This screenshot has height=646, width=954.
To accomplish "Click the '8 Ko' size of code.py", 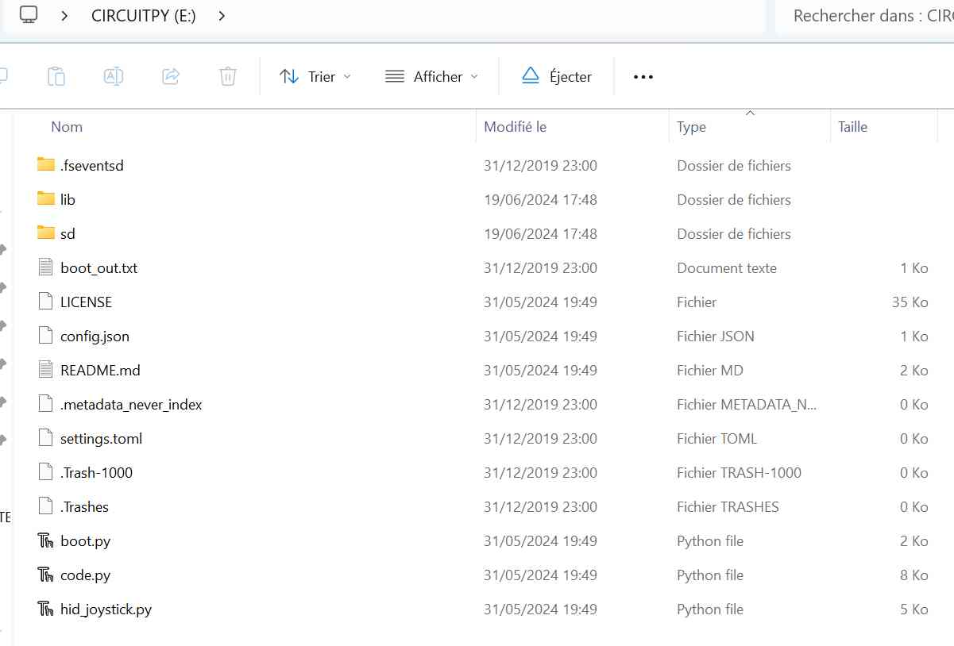I will [914, 575].
